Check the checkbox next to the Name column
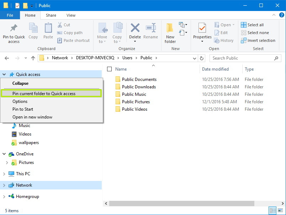Image resolution: width=286 pixels, height=215 pixels. (110, 69)
